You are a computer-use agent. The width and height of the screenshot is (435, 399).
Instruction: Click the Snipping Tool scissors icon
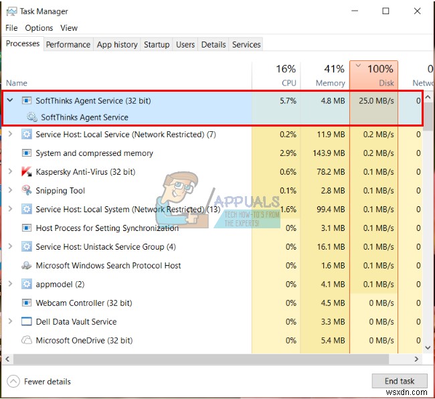tap(27, 190)
